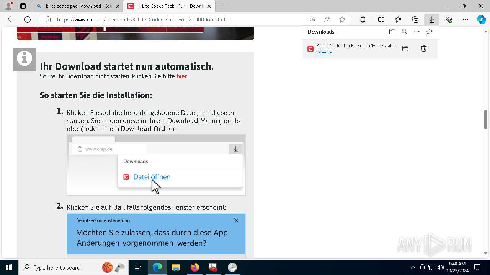Click 'So starten Sie die Installation:' text

(96, 95)
